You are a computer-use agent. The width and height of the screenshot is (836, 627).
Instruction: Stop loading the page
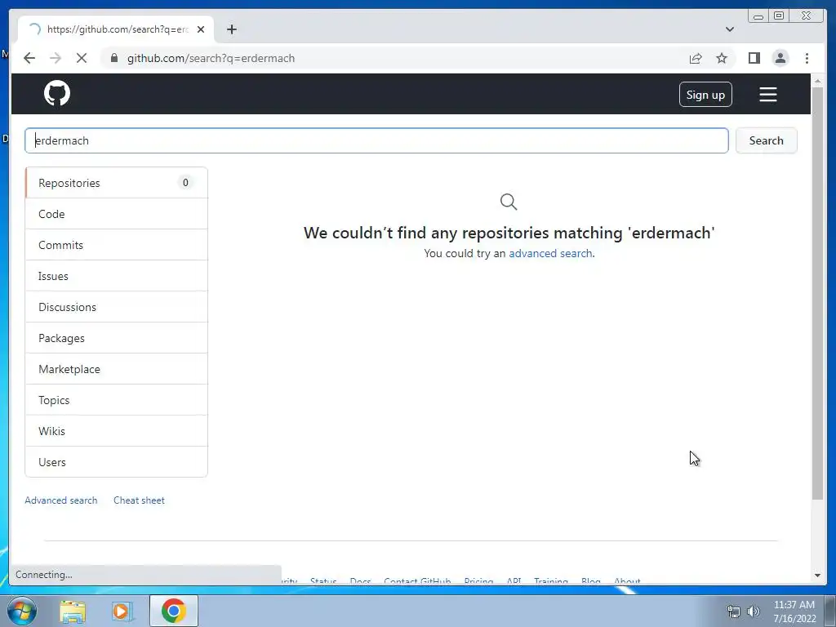click(x=82, y=58)
